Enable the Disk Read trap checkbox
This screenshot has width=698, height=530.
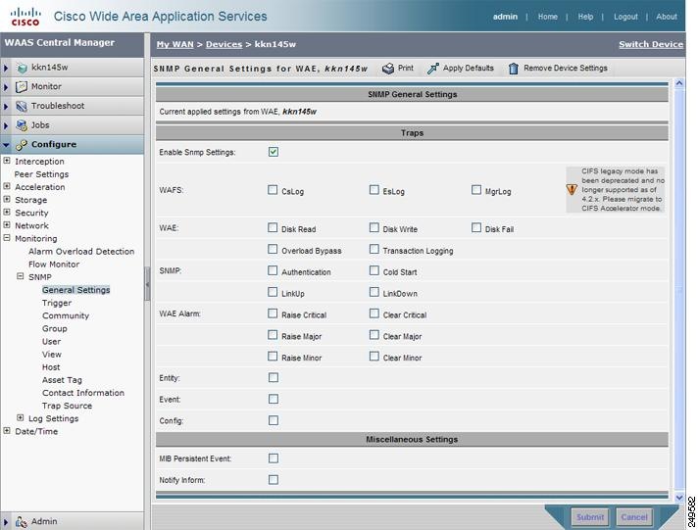[274, 228]
